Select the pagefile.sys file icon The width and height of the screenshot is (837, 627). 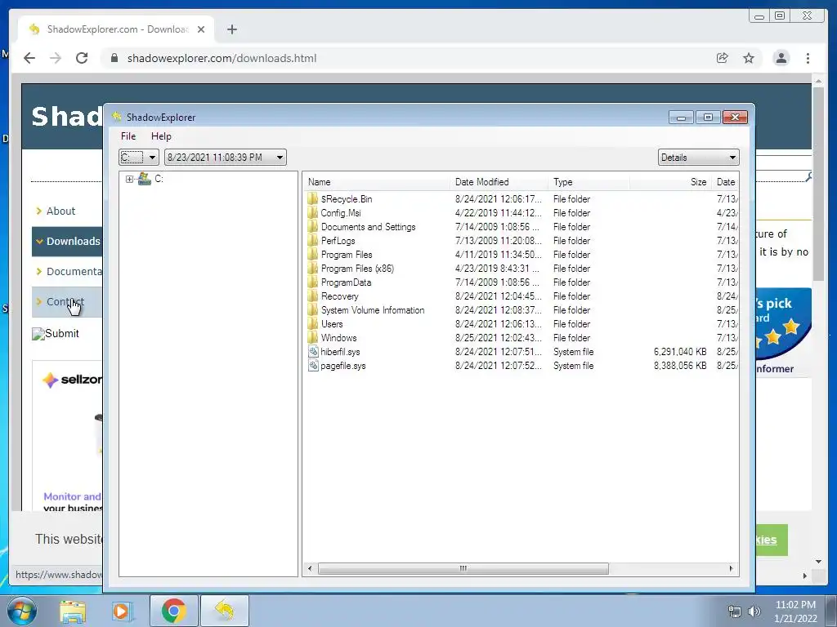[313, 365]
